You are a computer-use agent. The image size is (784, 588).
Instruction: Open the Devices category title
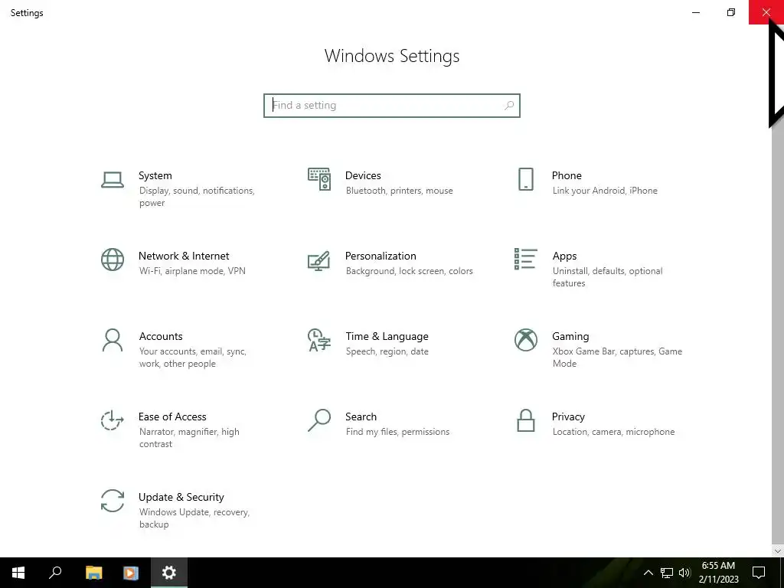(363, 175)
